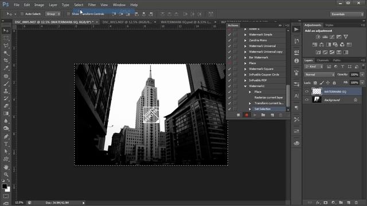Add Levels adjustment
367x206 pixels.
point(325,37)
